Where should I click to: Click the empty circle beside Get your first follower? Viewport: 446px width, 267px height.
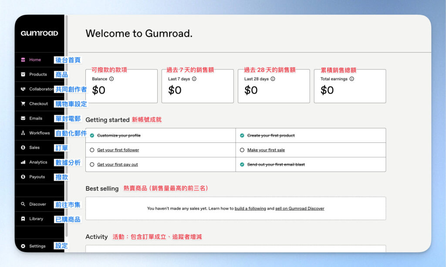pos(92,150)
